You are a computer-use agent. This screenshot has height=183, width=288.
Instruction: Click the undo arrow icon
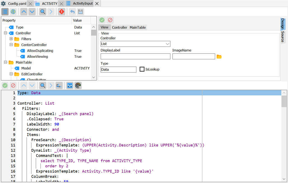[72, 12]
